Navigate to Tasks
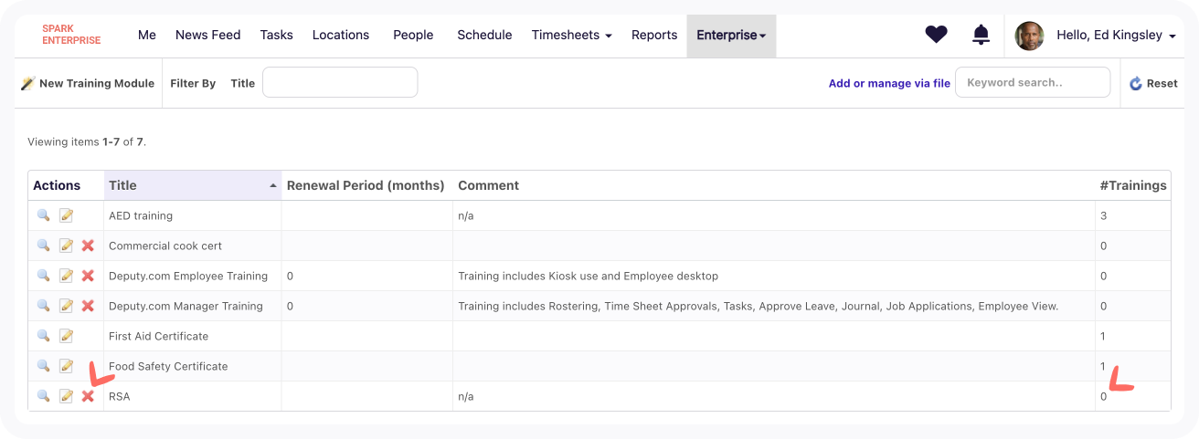This screenshot has height=439, width=1199. point(276,35)
